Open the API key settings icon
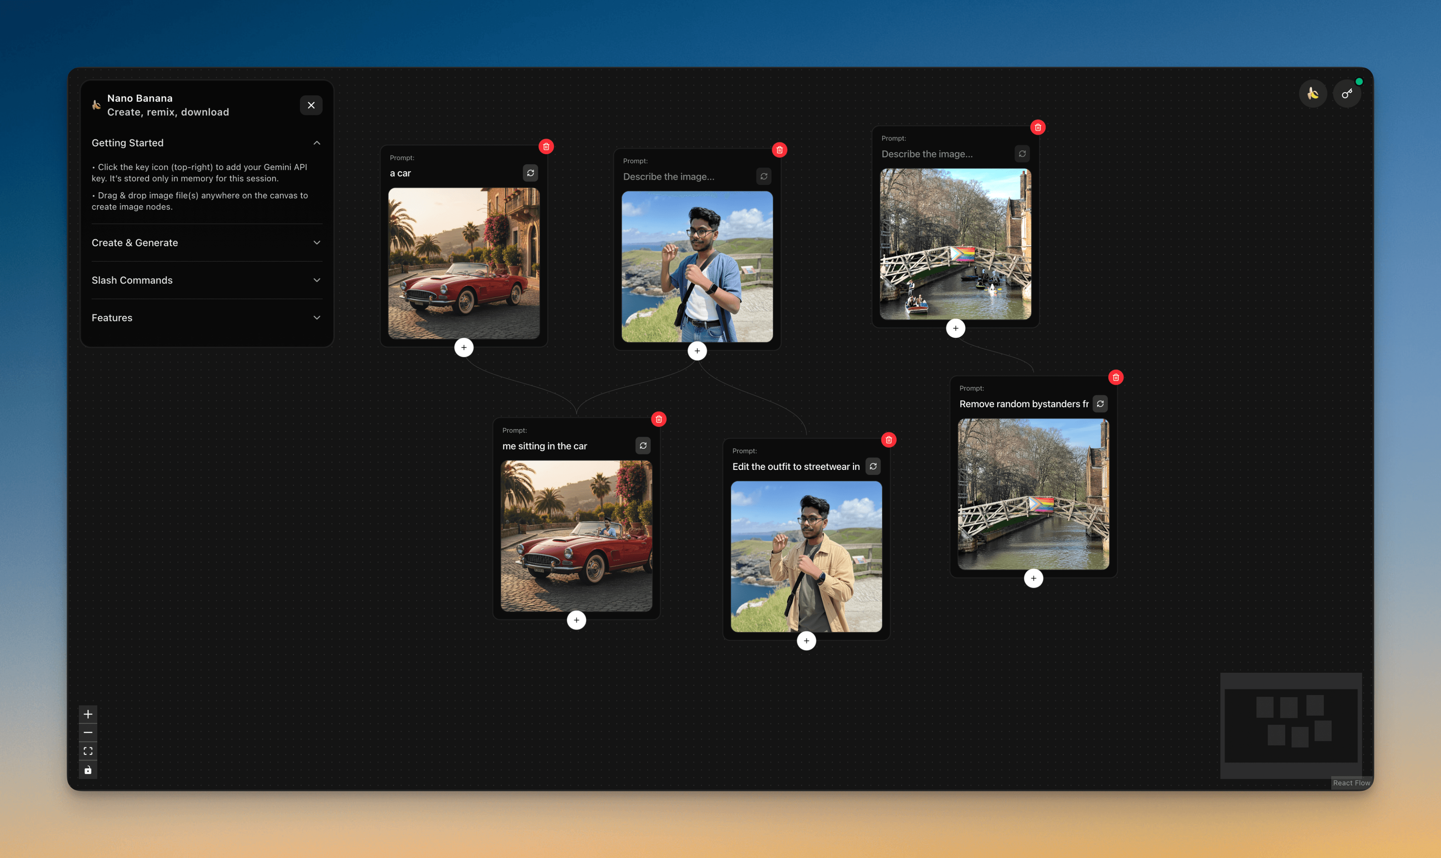1441x858 pixels. (x=1347, y=94)
